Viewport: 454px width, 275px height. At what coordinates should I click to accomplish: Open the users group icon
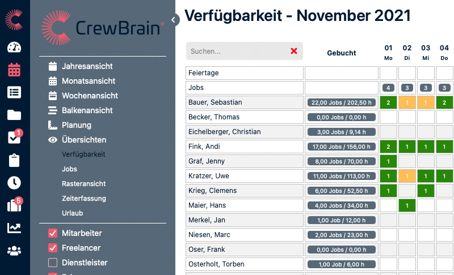click(14, 250)
